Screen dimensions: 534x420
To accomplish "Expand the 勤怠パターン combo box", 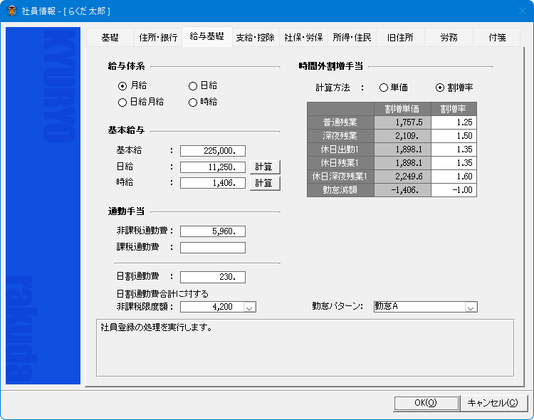I will [x=471, y=308].
